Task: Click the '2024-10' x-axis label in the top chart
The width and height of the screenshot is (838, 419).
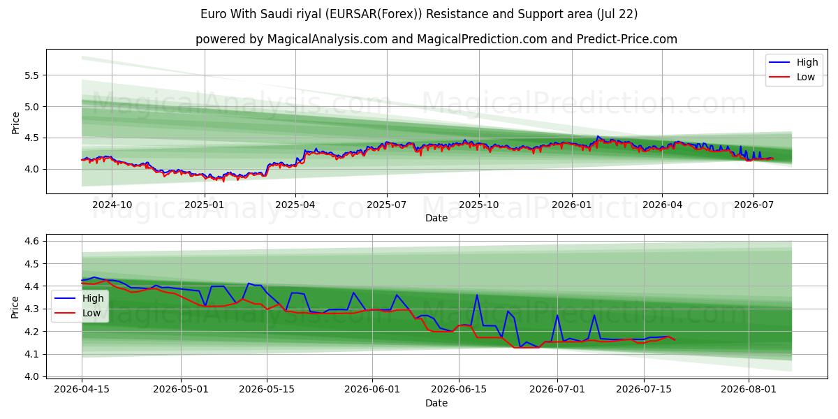Action: (112, 206)
